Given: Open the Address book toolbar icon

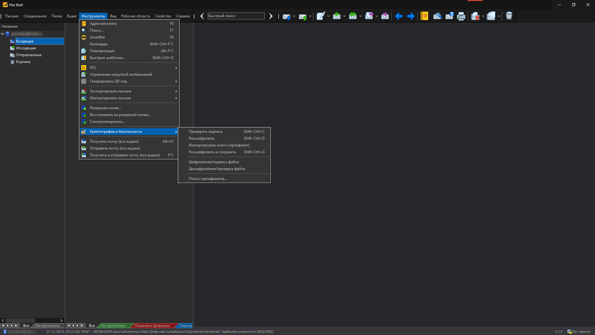Looking at the screenshot, I should click(425, 16).
